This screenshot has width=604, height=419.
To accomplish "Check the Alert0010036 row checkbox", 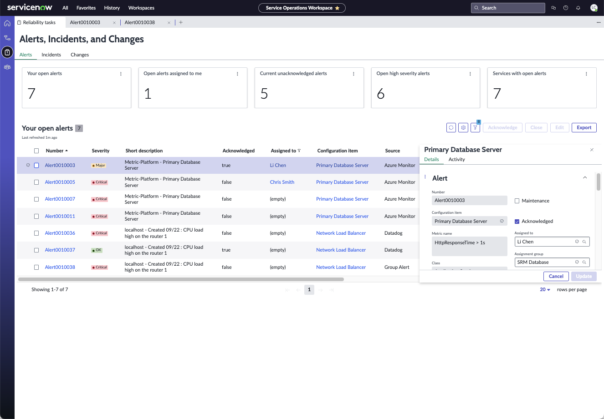I will click(x=36, y=233).
